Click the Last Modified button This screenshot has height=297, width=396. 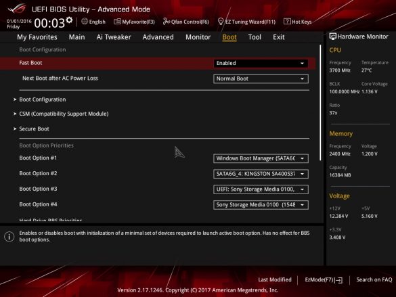click(x=275, y=279)
